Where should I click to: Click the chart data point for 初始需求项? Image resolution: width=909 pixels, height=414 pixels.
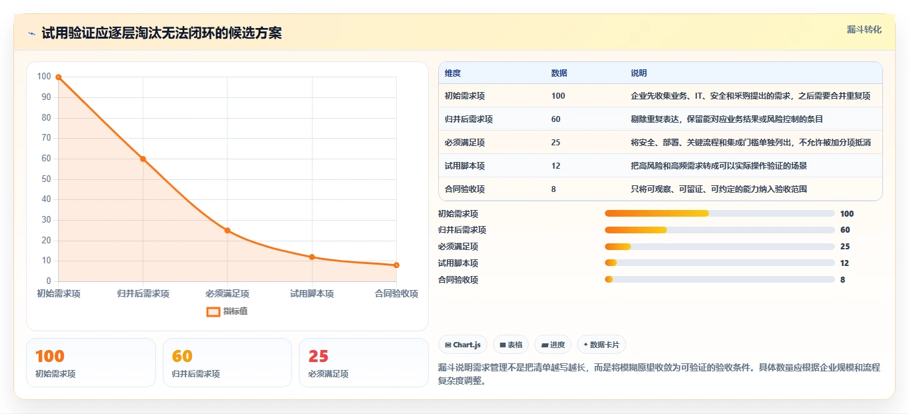point(59,77)
